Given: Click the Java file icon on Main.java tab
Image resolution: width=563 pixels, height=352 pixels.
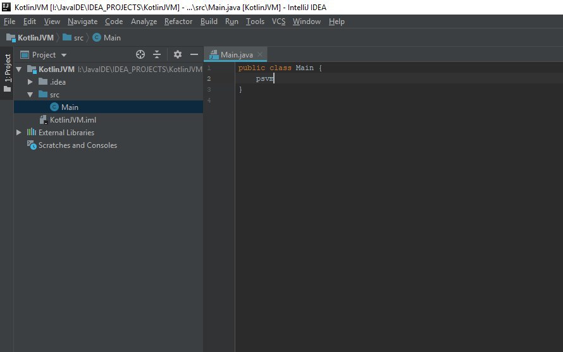Looking at the screenshot, I should click(x=214, y=54).
